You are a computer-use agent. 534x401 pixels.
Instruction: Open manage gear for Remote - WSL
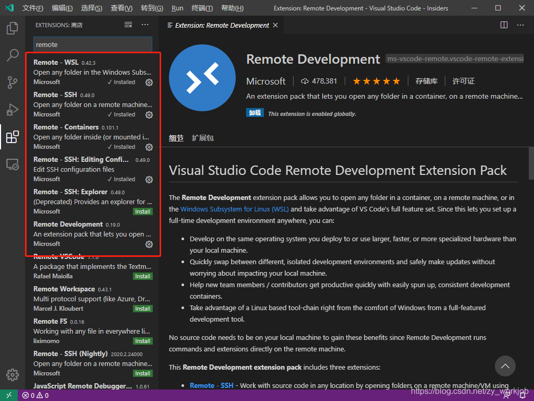click(x=149, y=82)
